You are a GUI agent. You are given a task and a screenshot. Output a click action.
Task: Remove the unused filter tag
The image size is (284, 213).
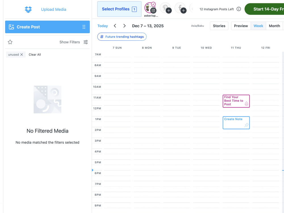pos(22,55)
